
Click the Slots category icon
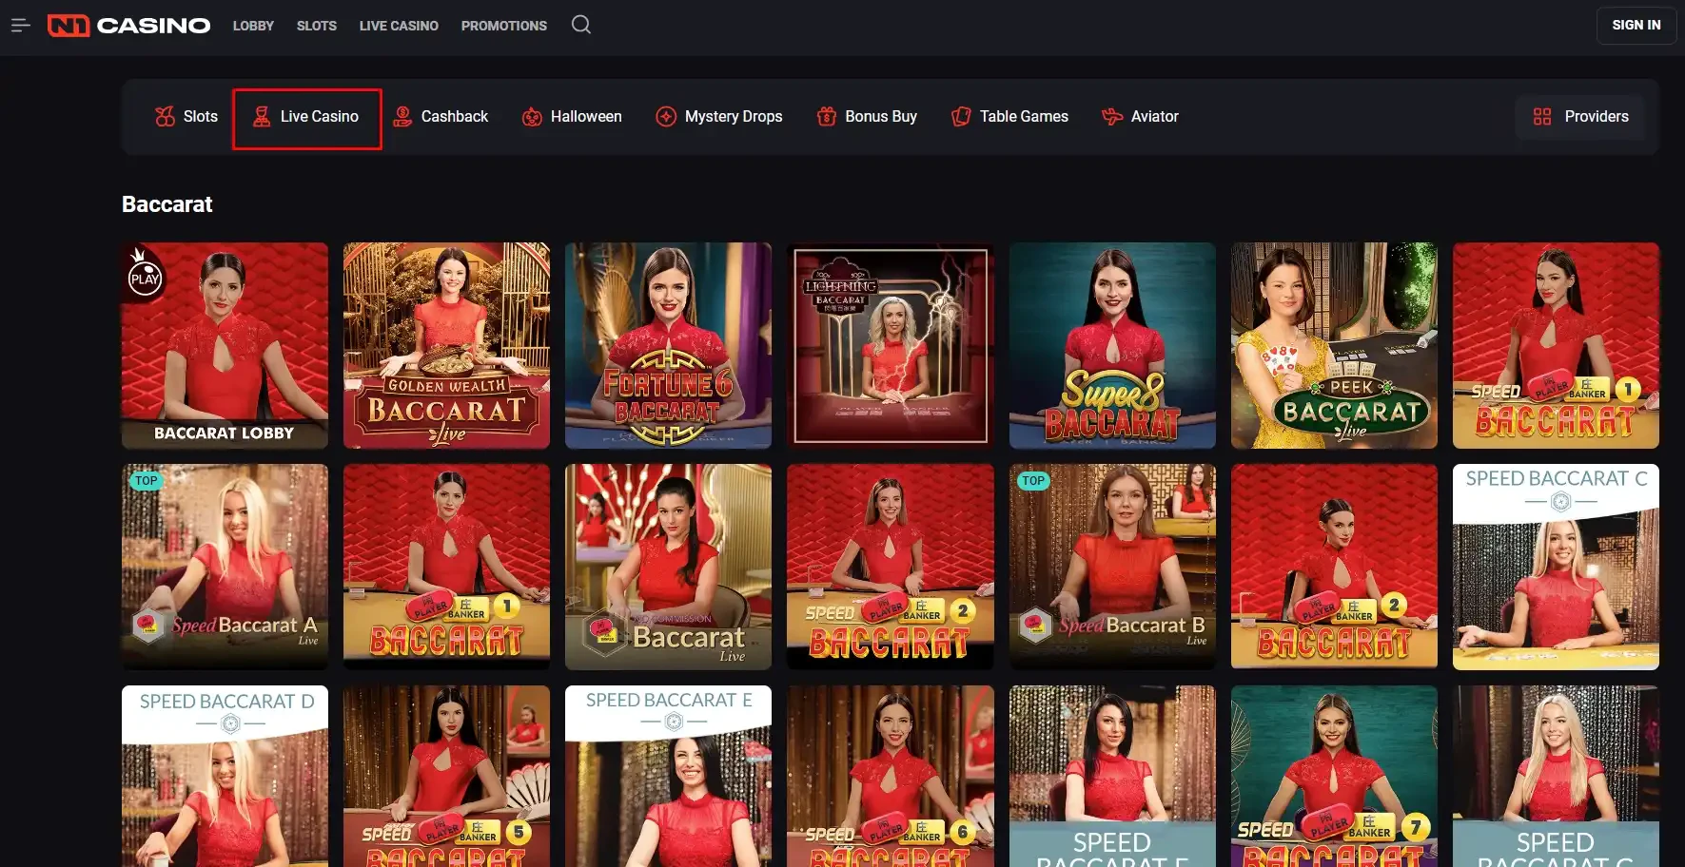point(165,117)
